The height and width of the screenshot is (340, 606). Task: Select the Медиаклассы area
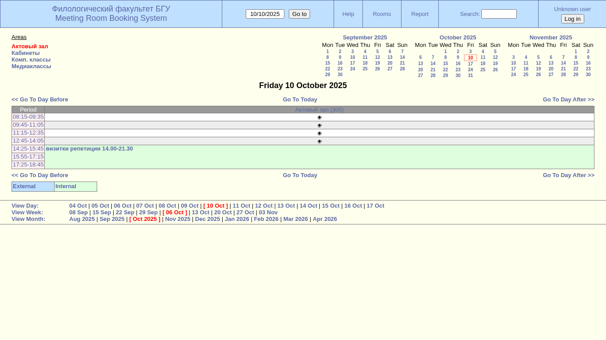[31, 66]
